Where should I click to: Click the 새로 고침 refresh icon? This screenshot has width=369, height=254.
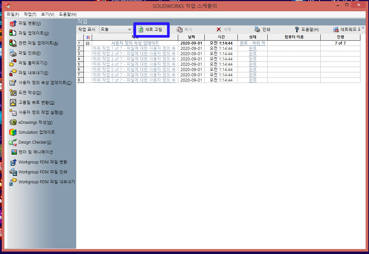point(140,29)
